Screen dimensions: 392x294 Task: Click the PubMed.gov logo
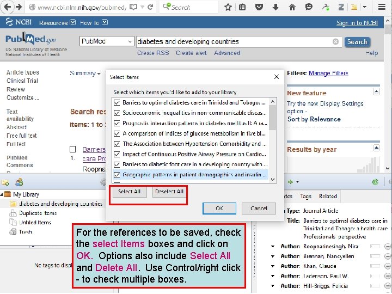tap(30, 39)
